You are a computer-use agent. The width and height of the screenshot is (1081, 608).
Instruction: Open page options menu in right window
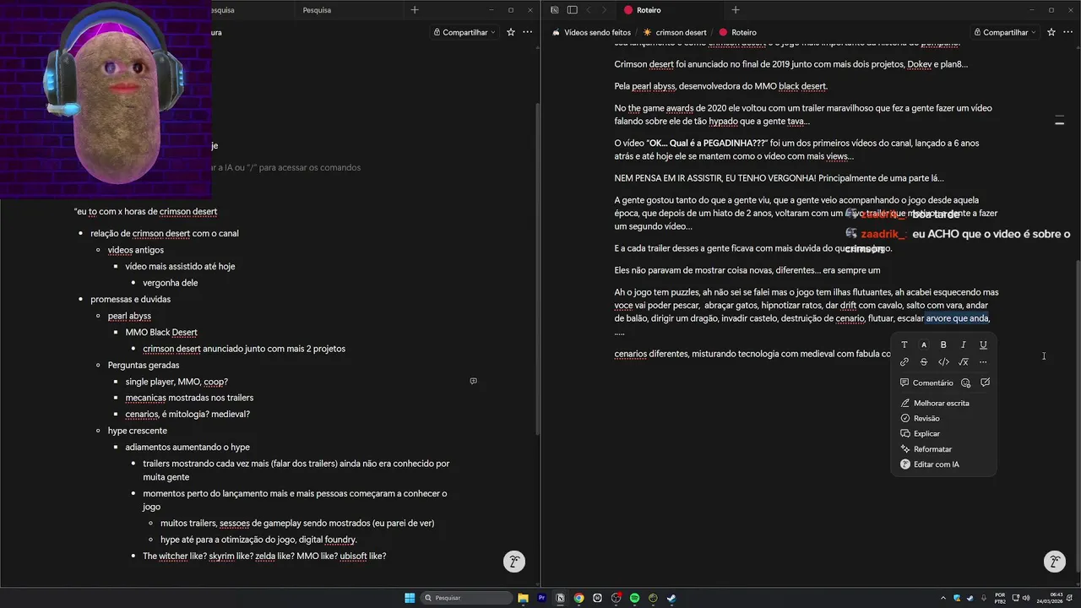[x=1068, y=32]
